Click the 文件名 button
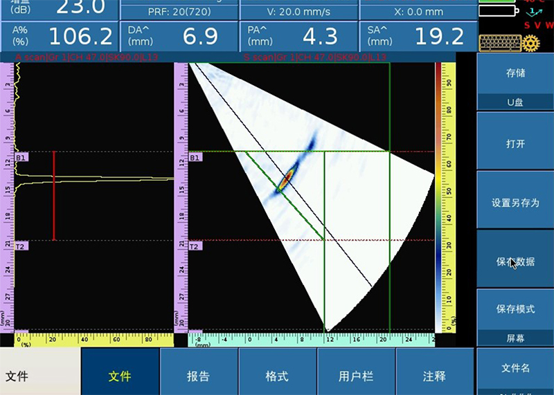This screenshot has height=395, width=554. pyautogui.click(x=515, y=371)
